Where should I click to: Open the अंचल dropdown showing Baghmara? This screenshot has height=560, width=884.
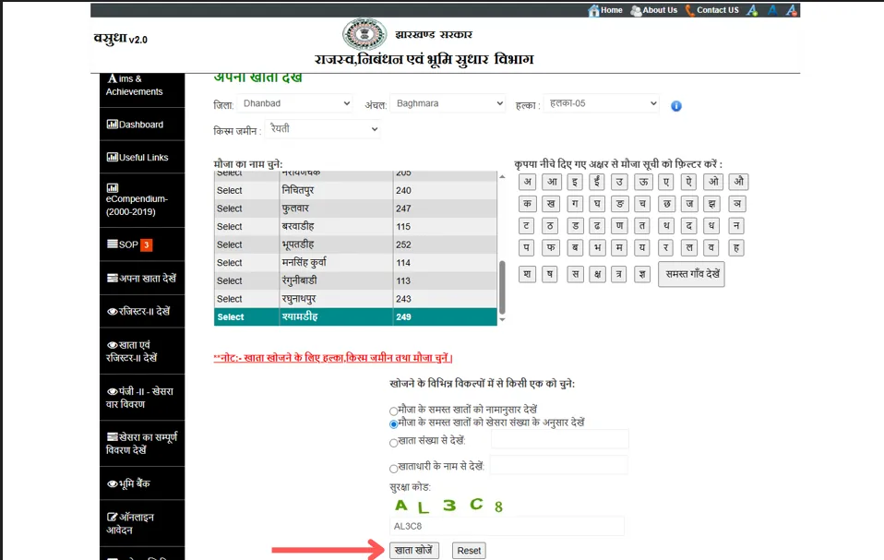[448, 103]
